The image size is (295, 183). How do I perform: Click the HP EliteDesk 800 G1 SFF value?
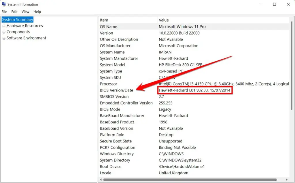click(x=180, y=65)
